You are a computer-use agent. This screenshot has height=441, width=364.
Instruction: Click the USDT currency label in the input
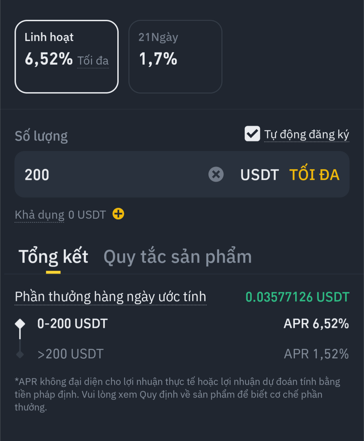pyautogui.click(x=260, y=175)
